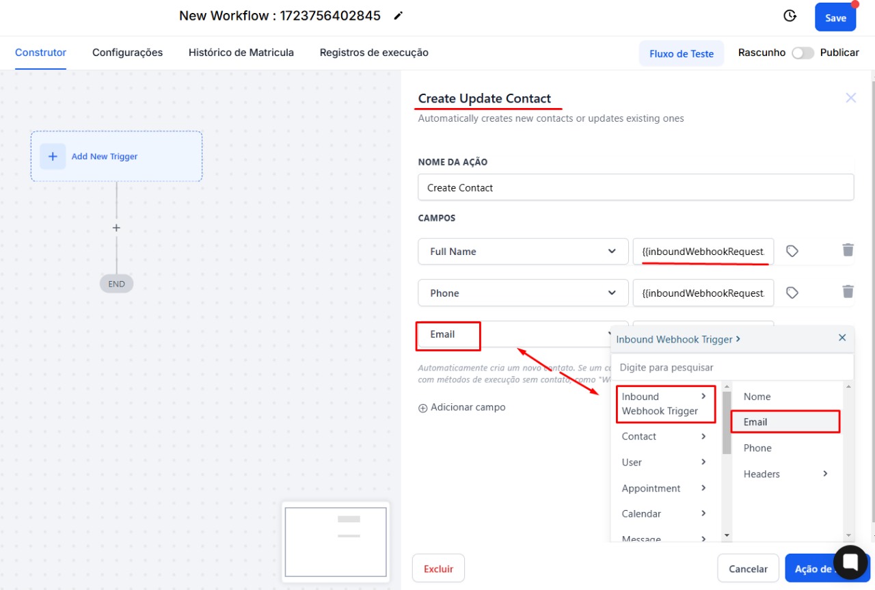875x590 pixels.
Task: Open the version history clock icon
Action: click(x=790, y=16)
